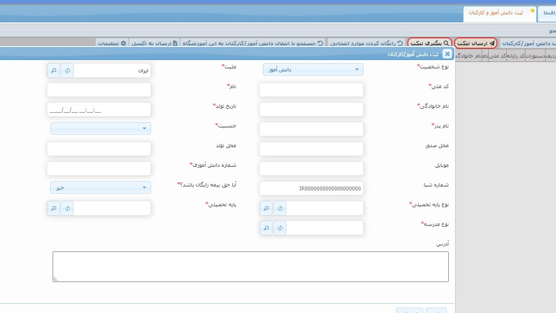Open search lookup for نوع مدرسه
Image resolution: width=556 pixels, height=313 pixels.
click(266, 228)
